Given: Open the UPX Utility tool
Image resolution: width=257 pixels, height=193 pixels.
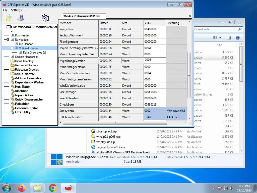Looking at the screenshot, I should [23, 112].
